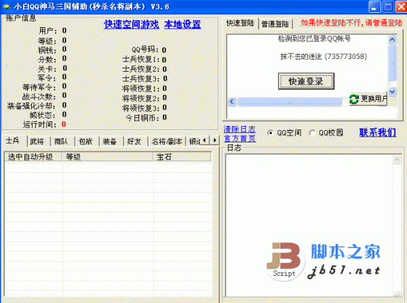Visit the 官方首页 link

(x=239, y=138)
